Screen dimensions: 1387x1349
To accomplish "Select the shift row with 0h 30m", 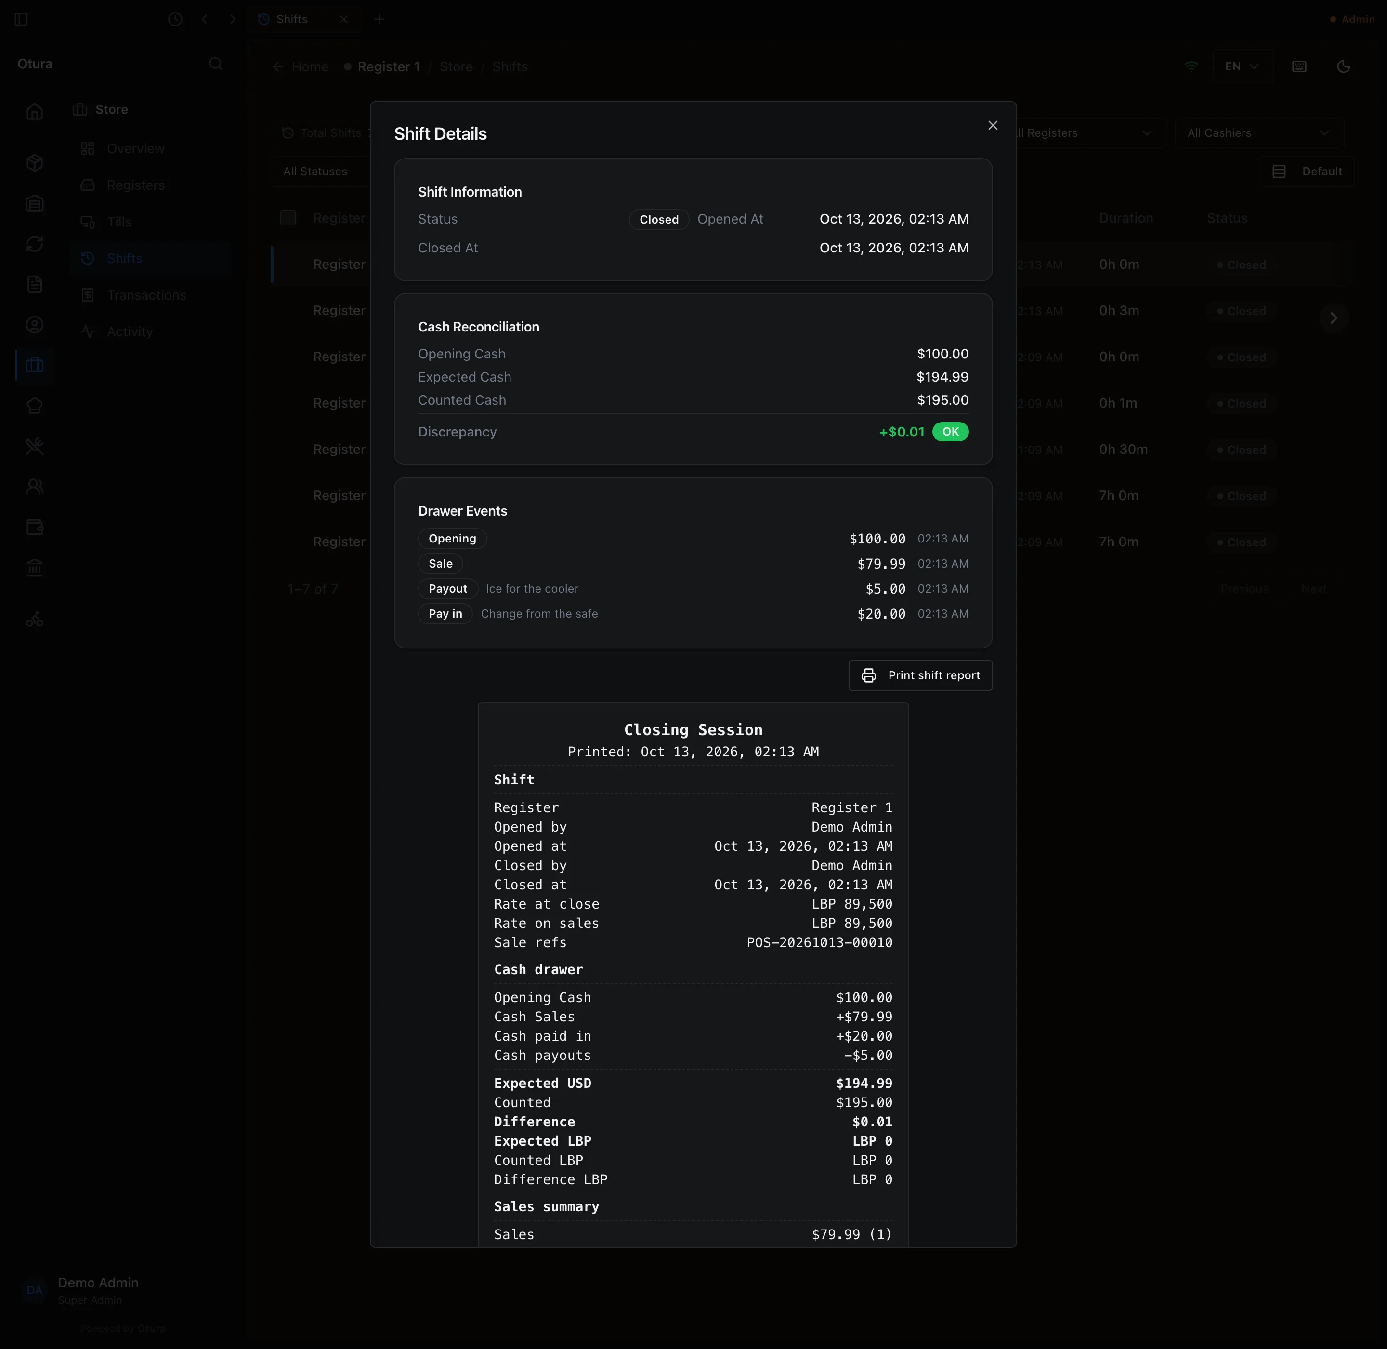I will coord(812,449).
